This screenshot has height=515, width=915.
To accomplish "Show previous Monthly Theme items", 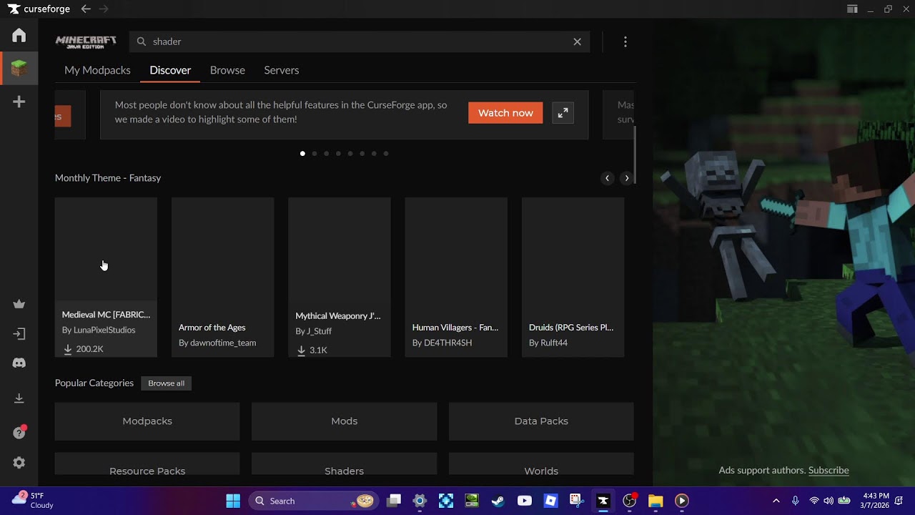I will (608, 178).
